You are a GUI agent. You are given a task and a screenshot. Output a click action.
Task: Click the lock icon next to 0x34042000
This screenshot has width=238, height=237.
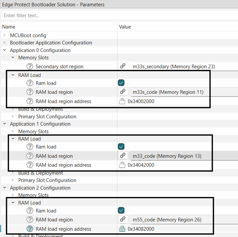click(122, 165)
